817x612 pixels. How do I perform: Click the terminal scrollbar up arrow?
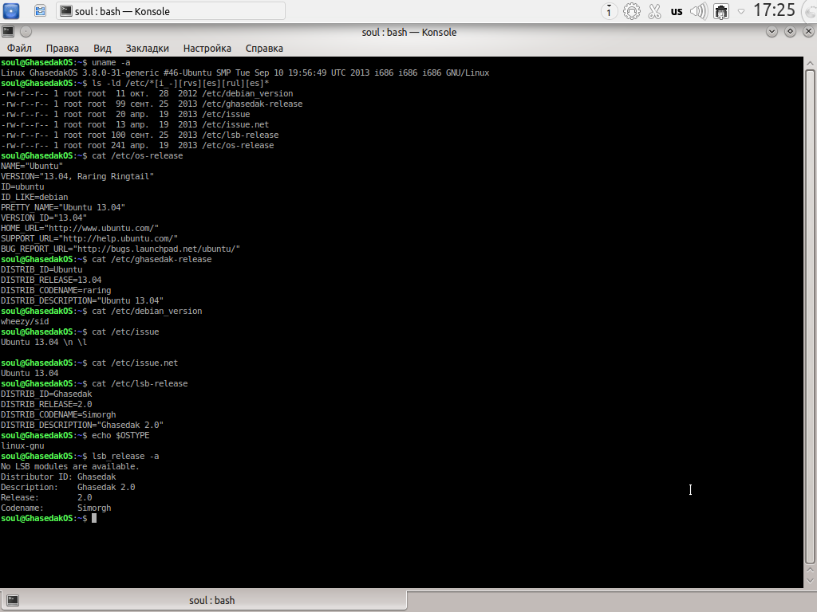[810, 63]
